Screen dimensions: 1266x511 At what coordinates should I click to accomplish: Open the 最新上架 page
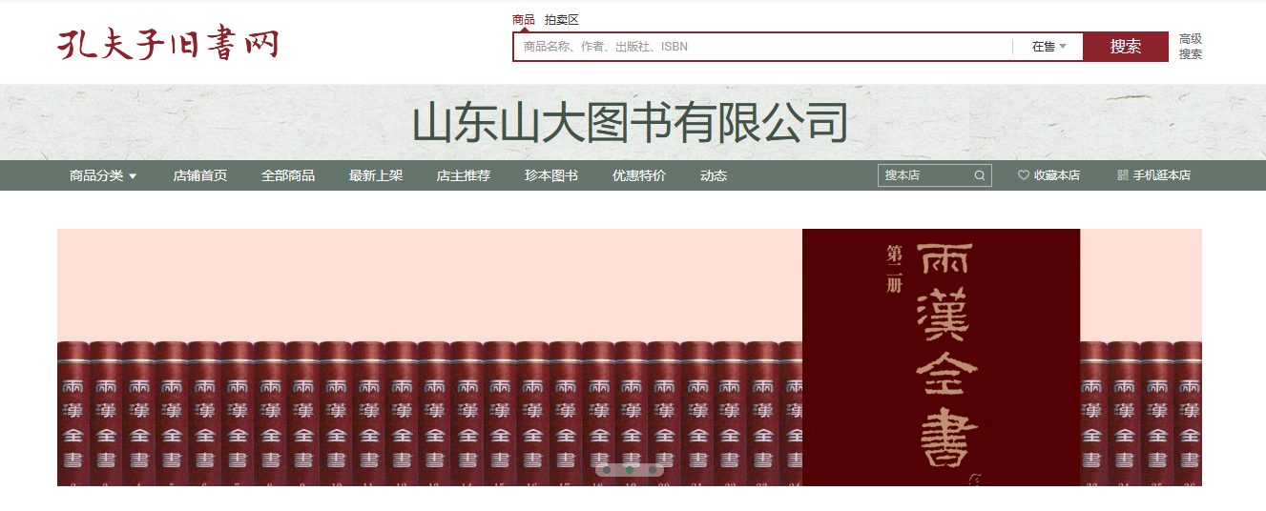click(x=376, y=175)
